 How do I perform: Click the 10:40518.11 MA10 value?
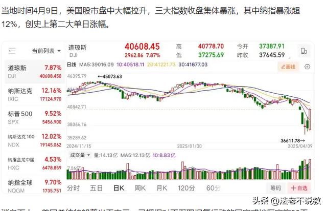tap(130, 65)
